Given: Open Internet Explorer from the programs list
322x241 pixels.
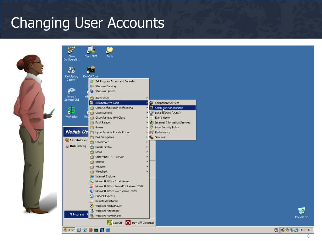Looking at the screenshot, I should coord(119,176).
